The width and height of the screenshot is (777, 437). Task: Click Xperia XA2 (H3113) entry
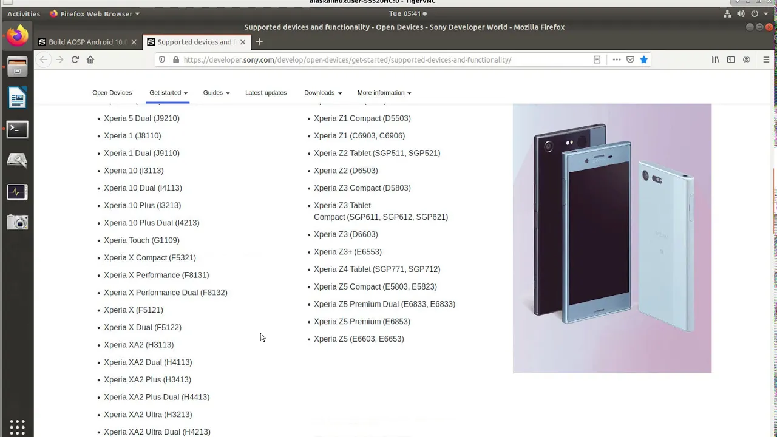click(138, 345)
